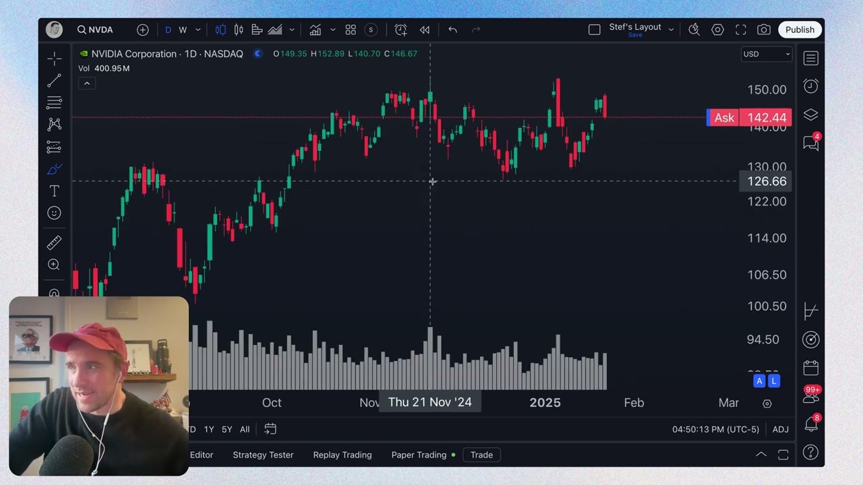This screenshot has height=485, width=863.
Task: Select the Patterns drawing tool
Action: pos(55,125)
